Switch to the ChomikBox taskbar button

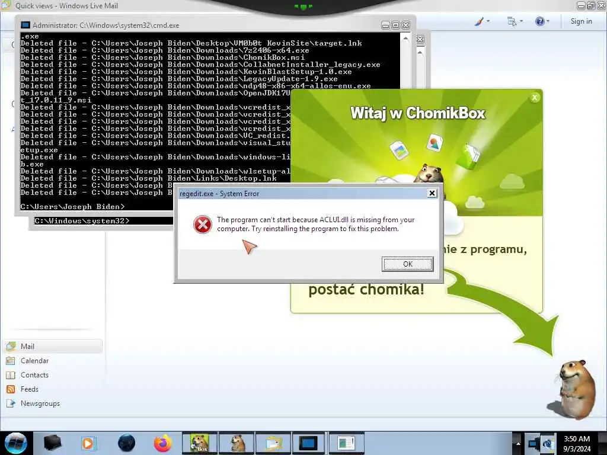tap(200, 443)
